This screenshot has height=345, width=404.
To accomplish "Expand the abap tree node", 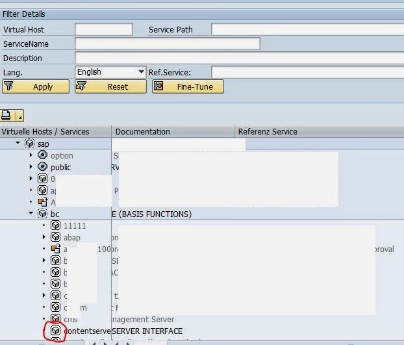I will click(x=44, y=236).
